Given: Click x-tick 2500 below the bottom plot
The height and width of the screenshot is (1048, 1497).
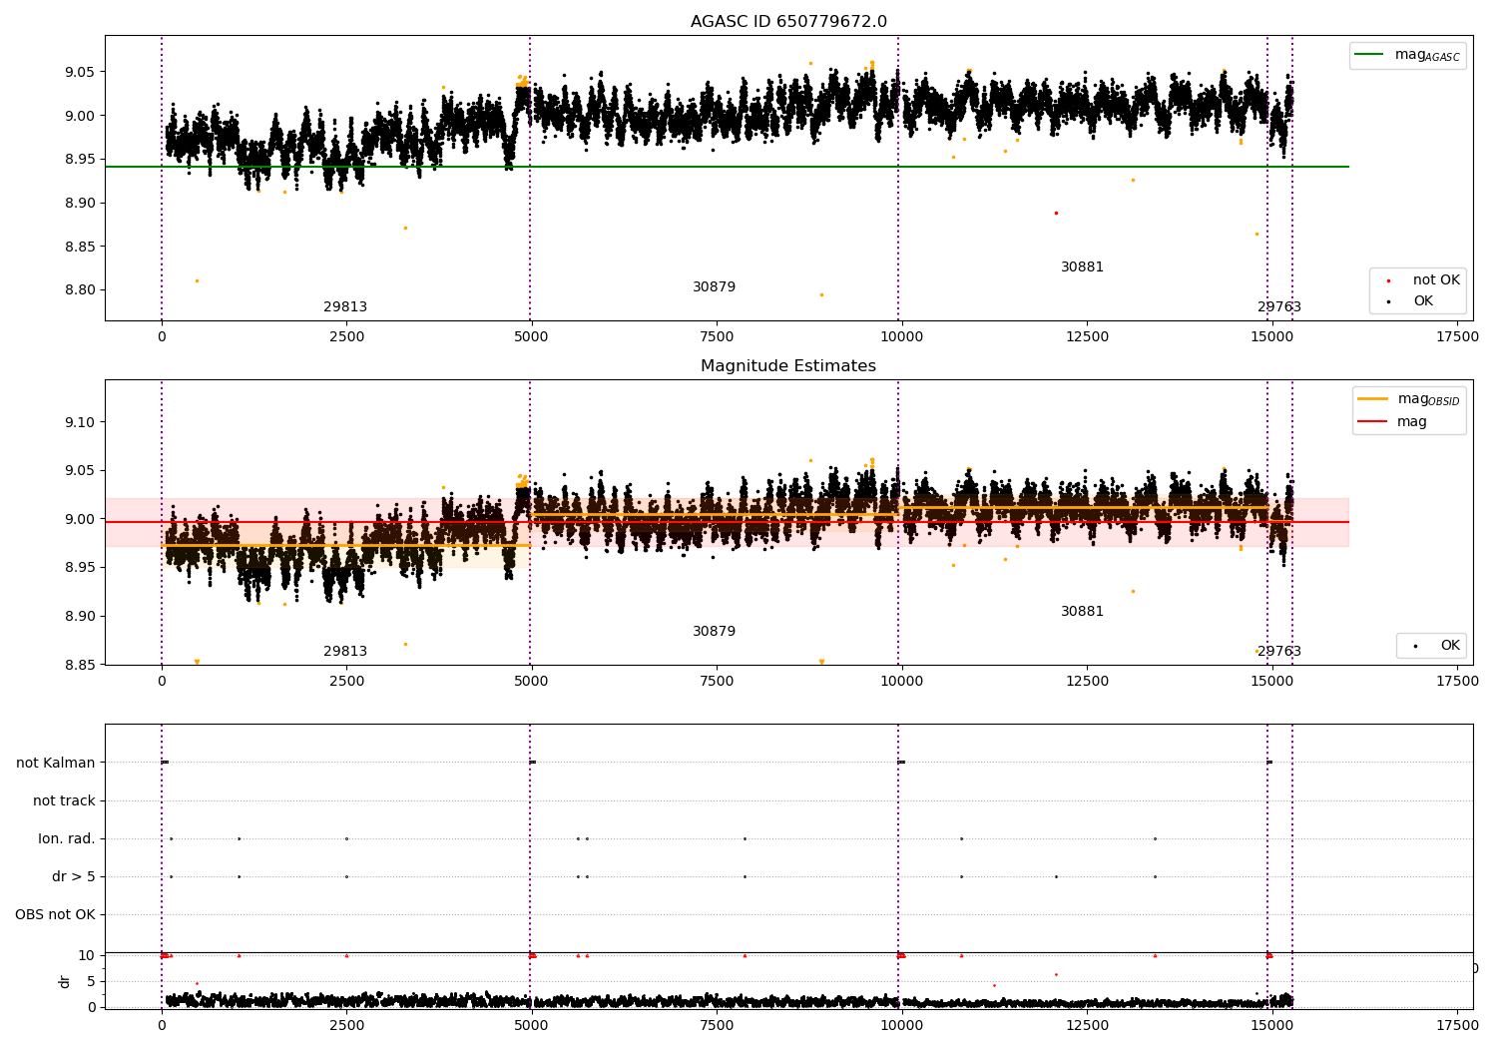Looking at the screenshot, I should click(x=346, y=1026).
